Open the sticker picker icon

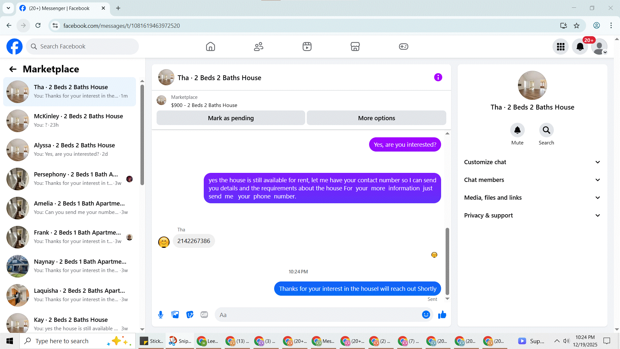[190, 315]
